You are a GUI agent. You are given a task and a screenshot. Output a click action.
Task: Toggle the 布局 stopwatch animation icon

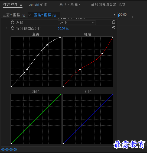point(12,22)
